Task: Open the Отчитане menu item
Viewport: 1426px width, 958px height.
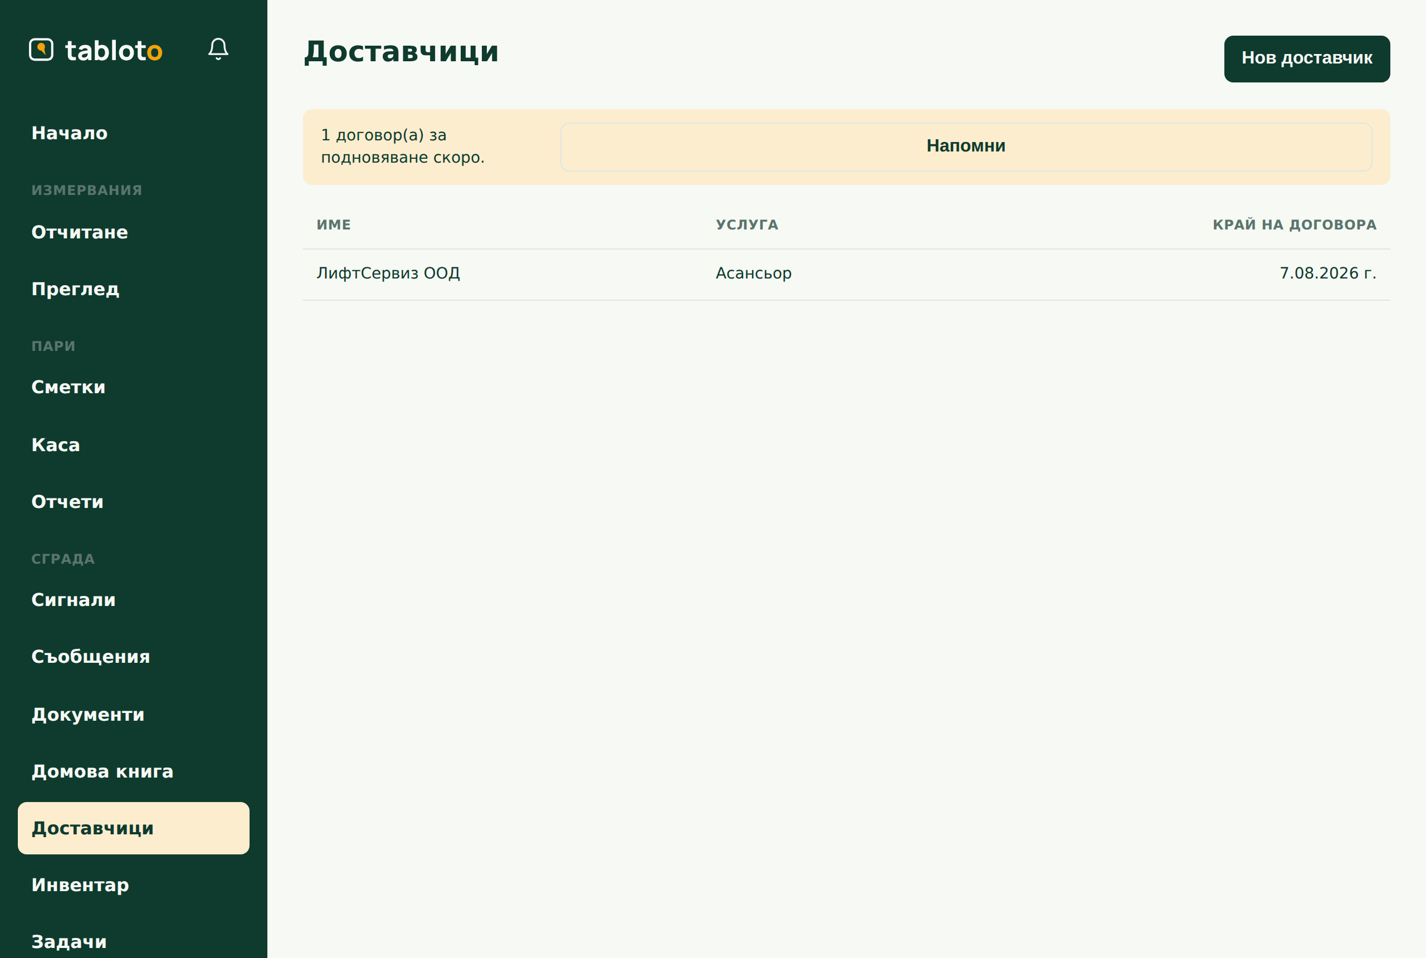Action: (133, 232)
